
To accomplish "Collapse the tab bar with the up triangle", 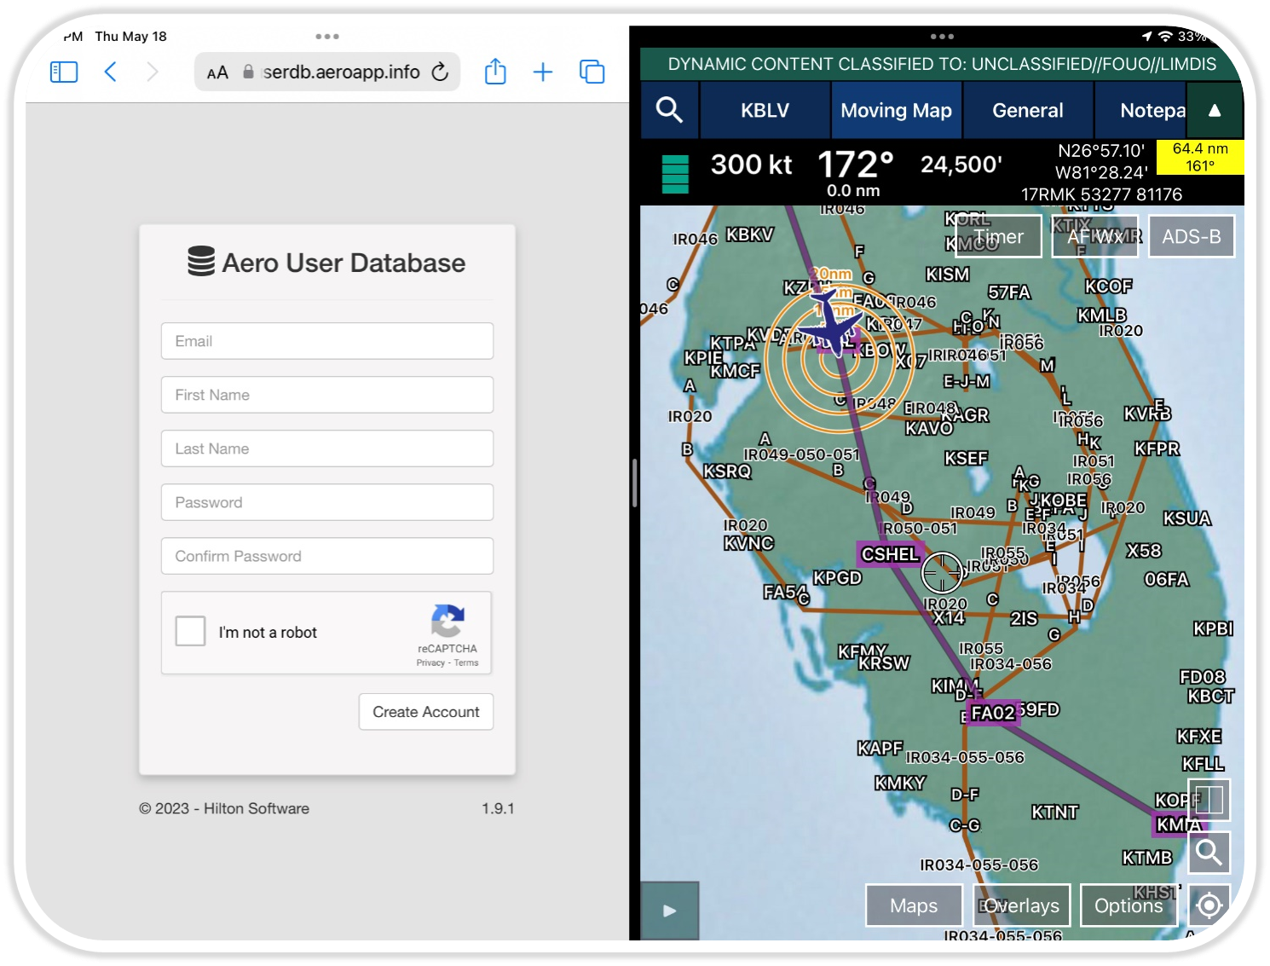I will pyautogui.click(x=1215, y=110).
